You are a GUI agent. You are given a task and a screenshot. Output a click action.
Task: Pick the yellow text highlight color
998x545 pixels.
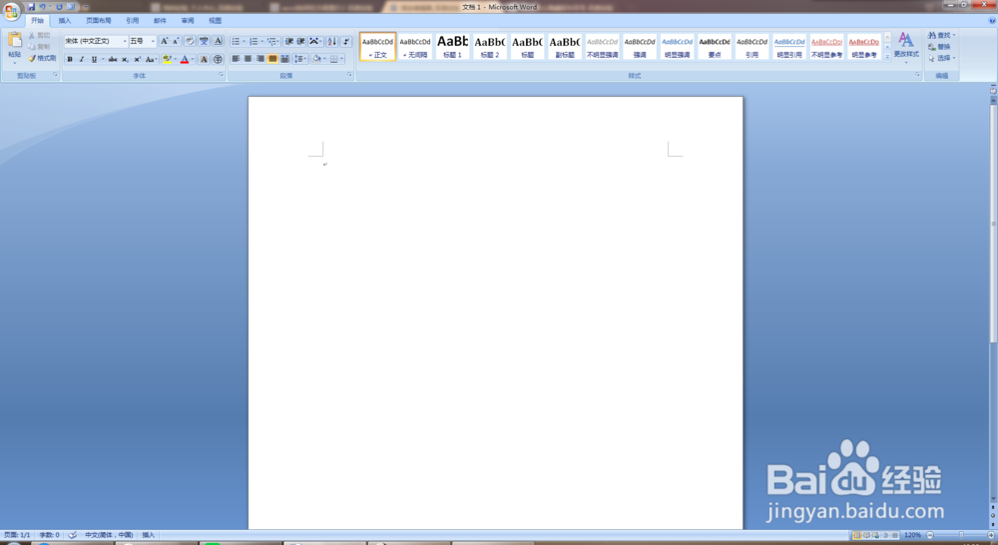tap(167, 59)
